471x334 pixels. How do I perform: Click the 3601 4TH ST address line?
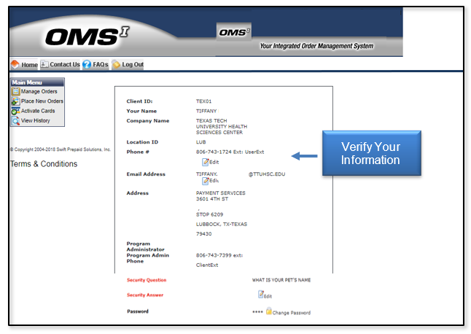pyautogui.click(x=212, y=199)
